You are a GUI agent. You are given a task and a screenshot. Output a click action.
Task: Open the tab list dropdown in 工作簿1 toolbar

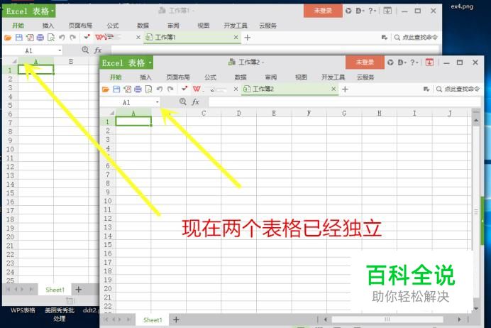(385, 38)
